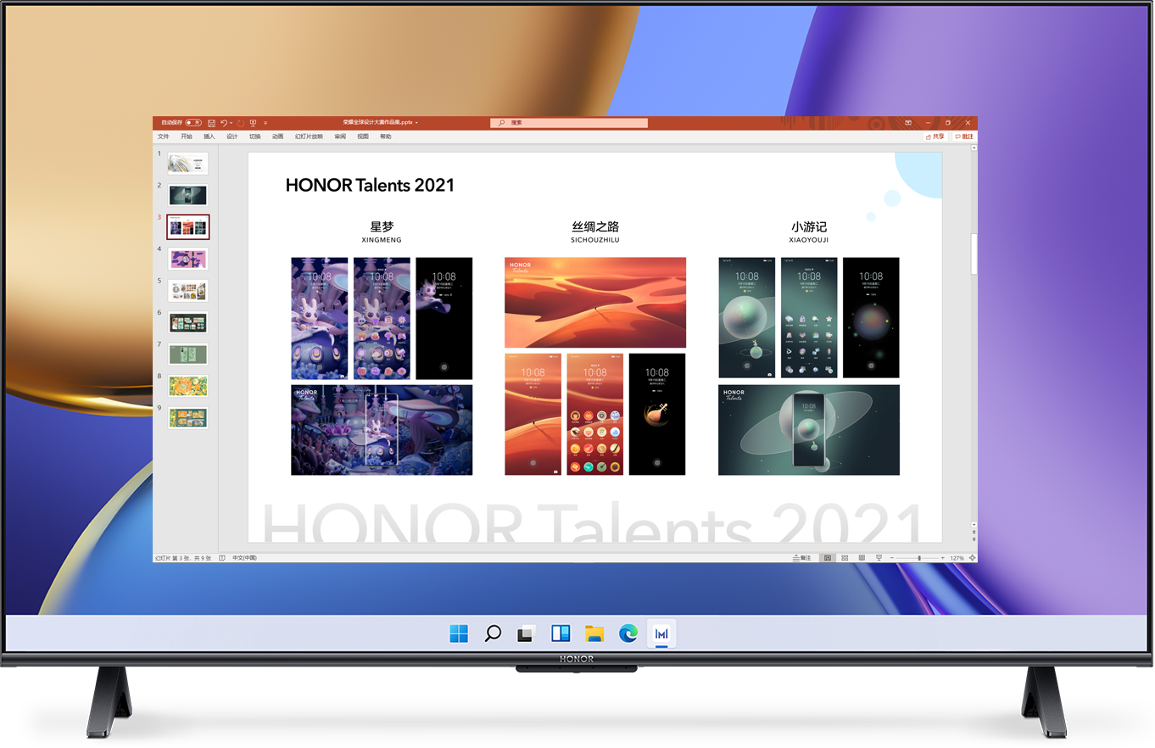Open Windows Search on taskbar

pyautogui.click(x=493, y=634)
